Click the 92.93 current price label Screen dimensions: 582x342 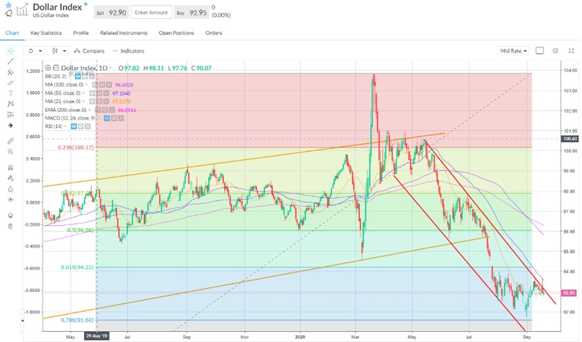(x=569, y=293)
